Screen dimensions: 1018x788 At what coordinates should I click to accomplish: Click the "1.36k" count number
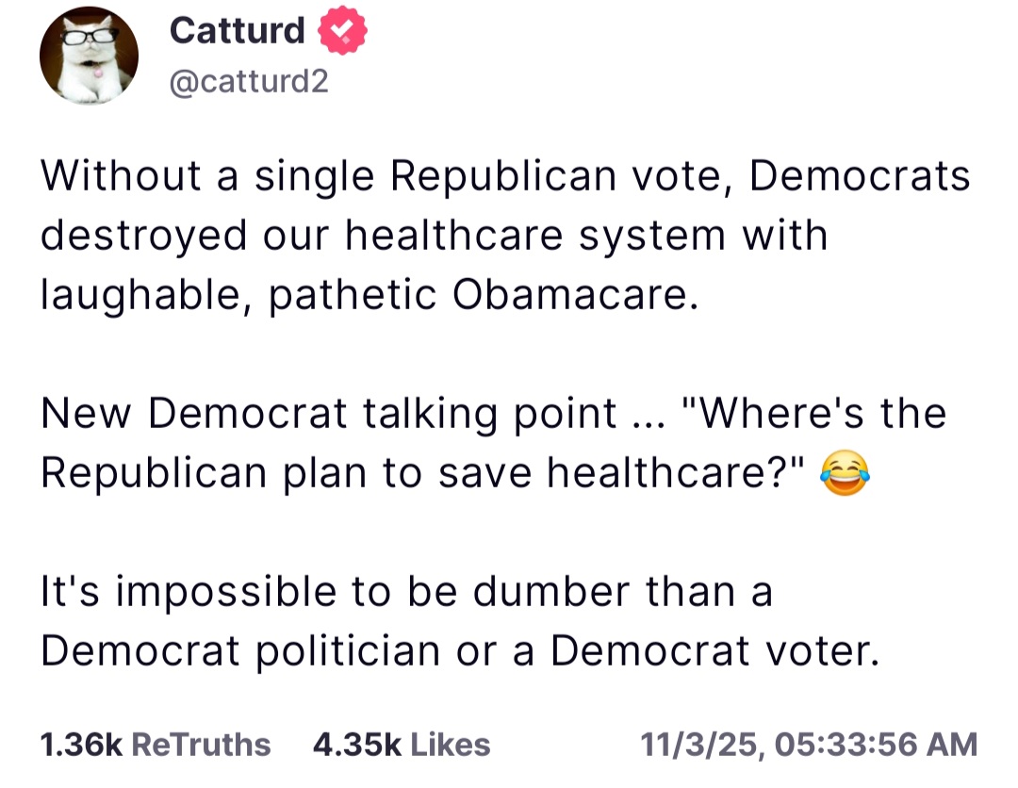pos(83,745)
